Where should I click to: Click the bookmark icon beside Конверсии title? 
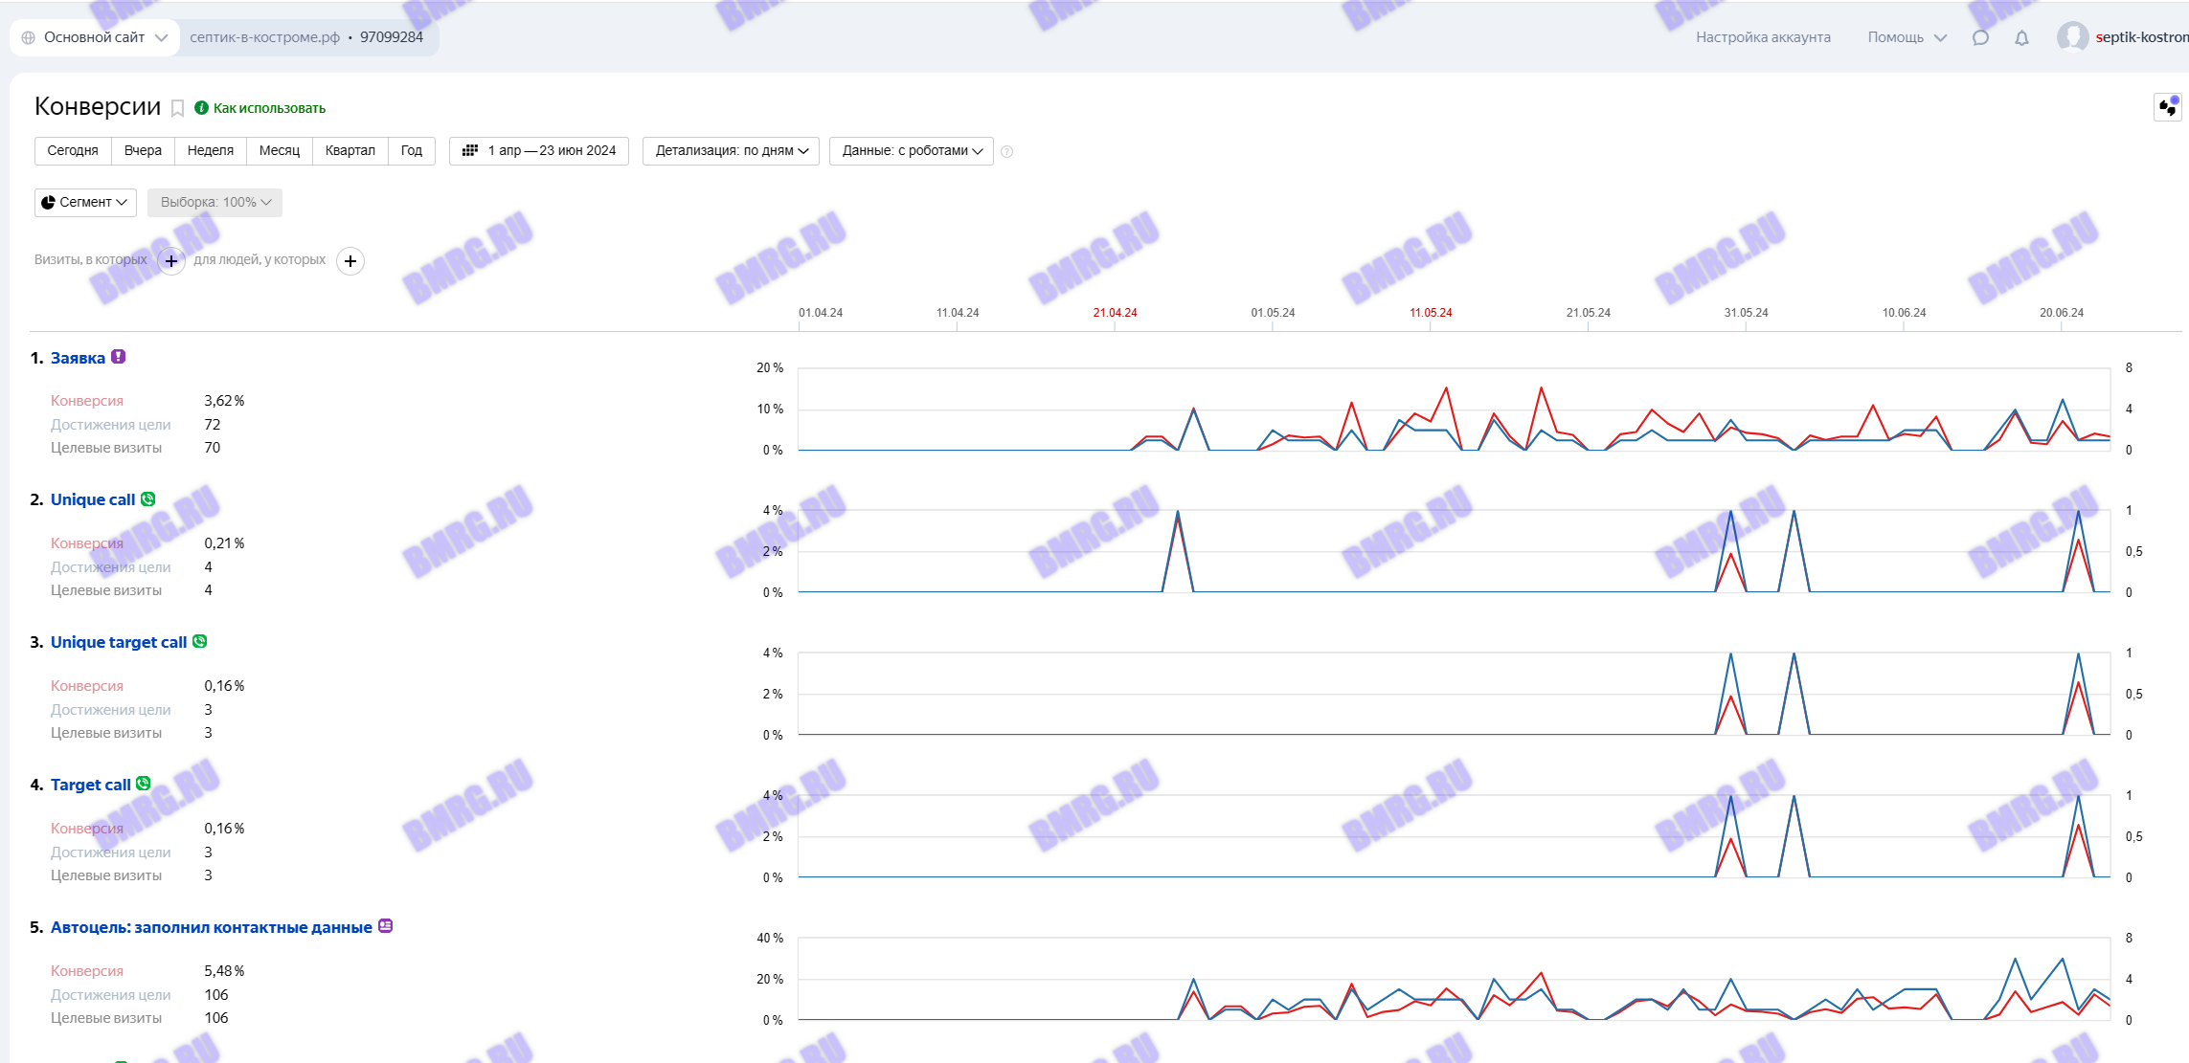pos(177,109)
